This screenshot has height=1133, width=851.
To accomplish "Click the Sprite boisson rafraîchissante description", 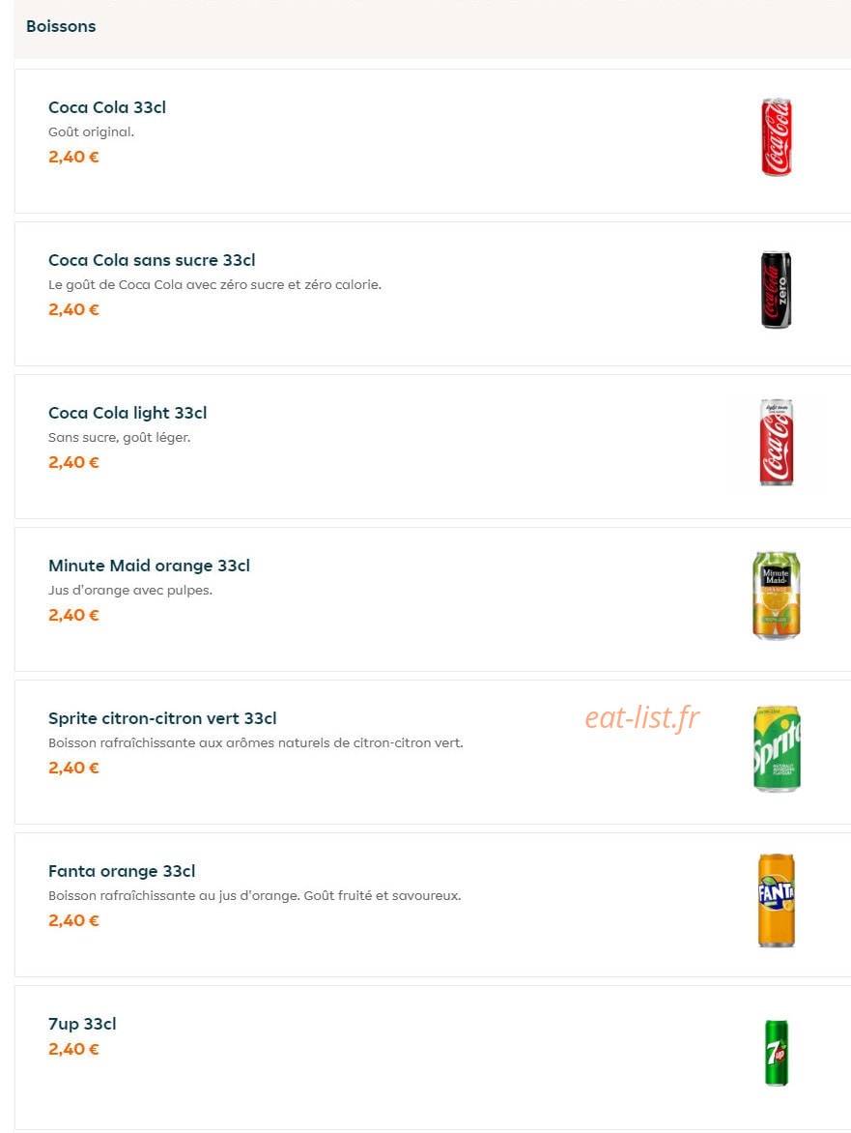I will coord(256,742).
